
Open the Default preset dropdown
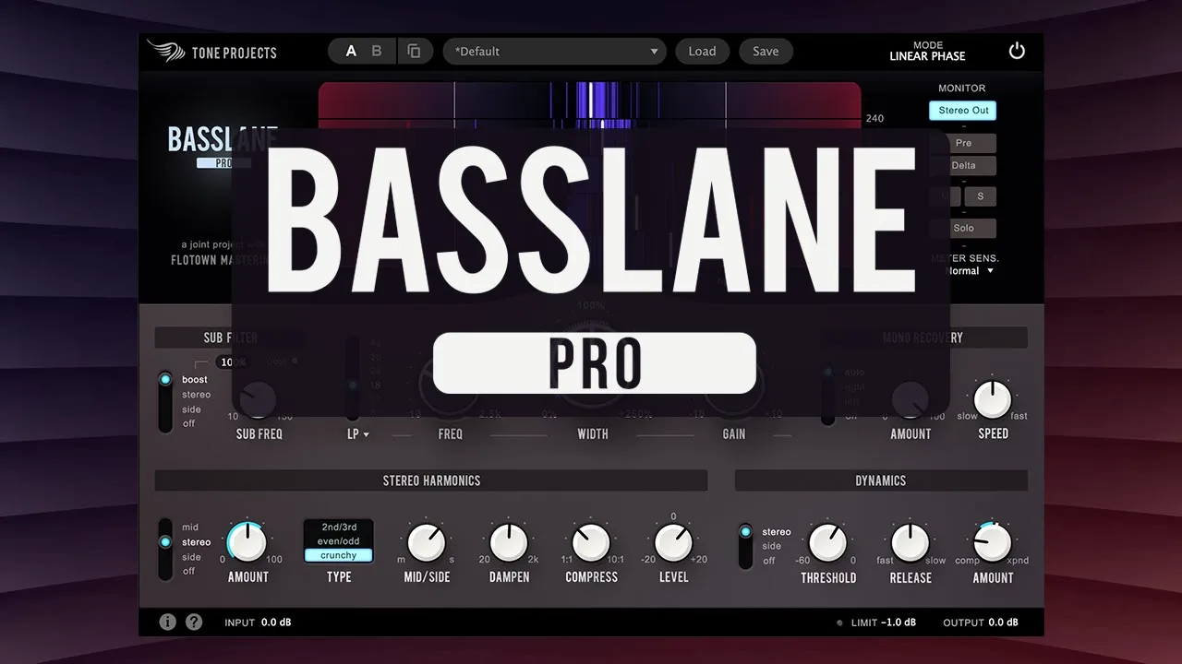tap(554, 51)
